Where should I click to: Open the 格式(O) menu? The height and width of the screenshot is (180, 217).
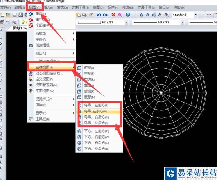click(x=62, y=7)
